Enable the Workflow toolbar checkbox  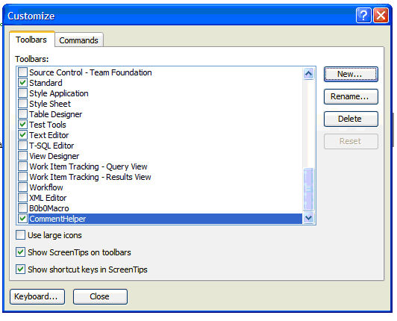22,187
